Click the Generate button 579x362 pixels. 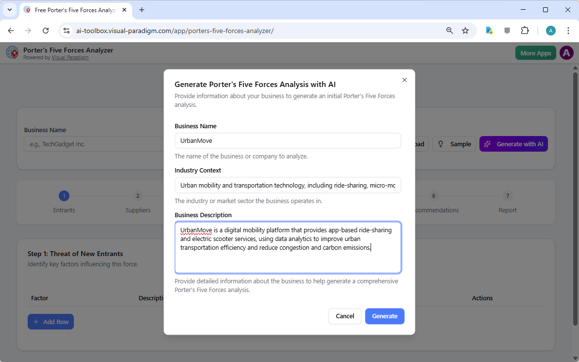tap(385, 316)
